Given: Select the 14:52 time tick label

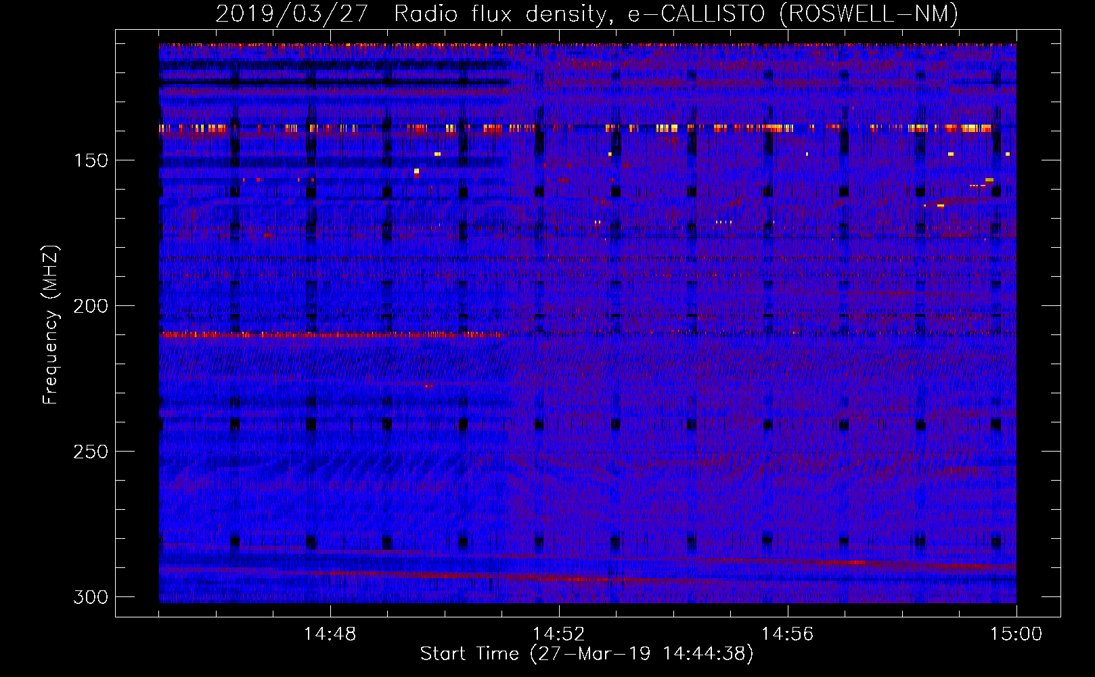Looking at the screenshot, I should (559, 634).
